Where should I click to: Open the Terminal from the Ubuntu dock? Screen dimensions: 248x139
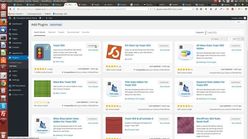click(3, 37)
